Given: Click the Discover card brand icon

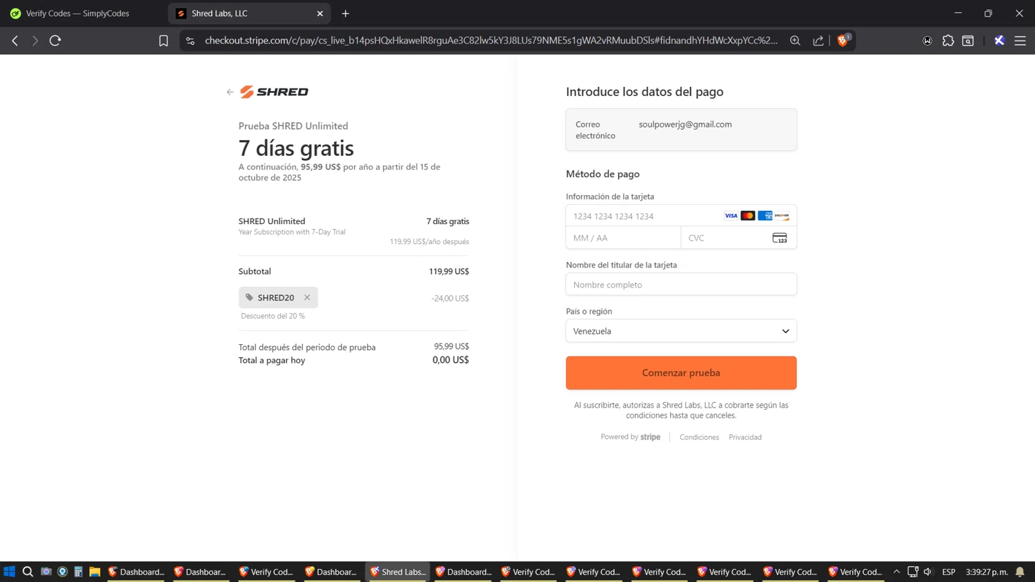Looking at the screenshot, I should [782, 216].
